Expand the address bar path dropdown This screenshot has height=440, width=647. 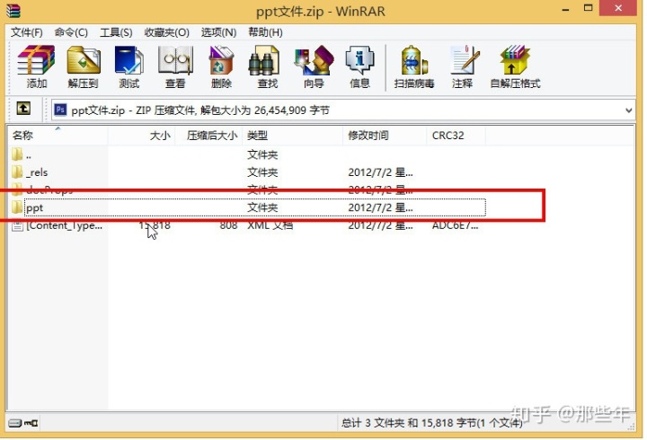pos(628,110)
